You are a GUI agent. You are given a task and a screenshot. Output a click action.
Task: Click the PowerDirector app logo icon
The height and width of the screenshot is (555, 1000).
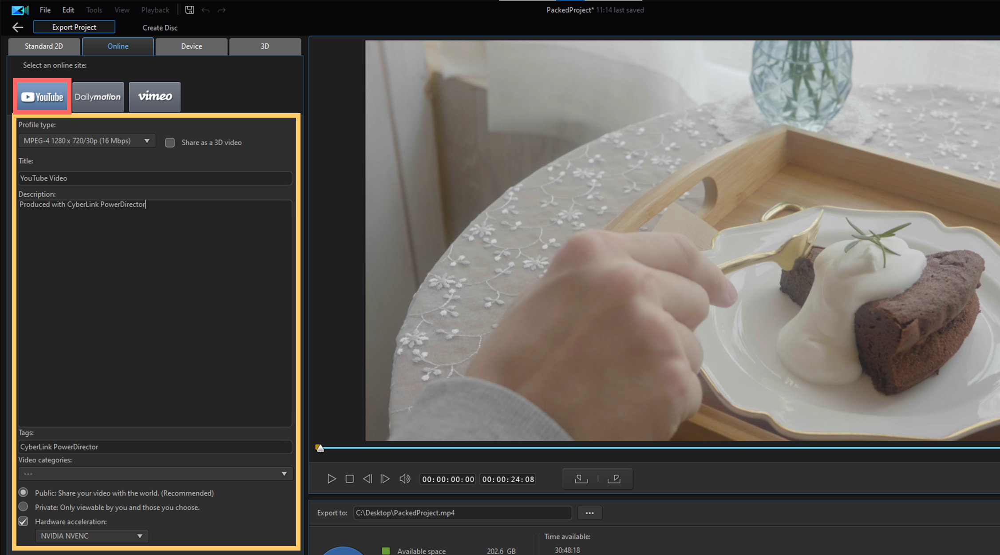tap(20, 10)
